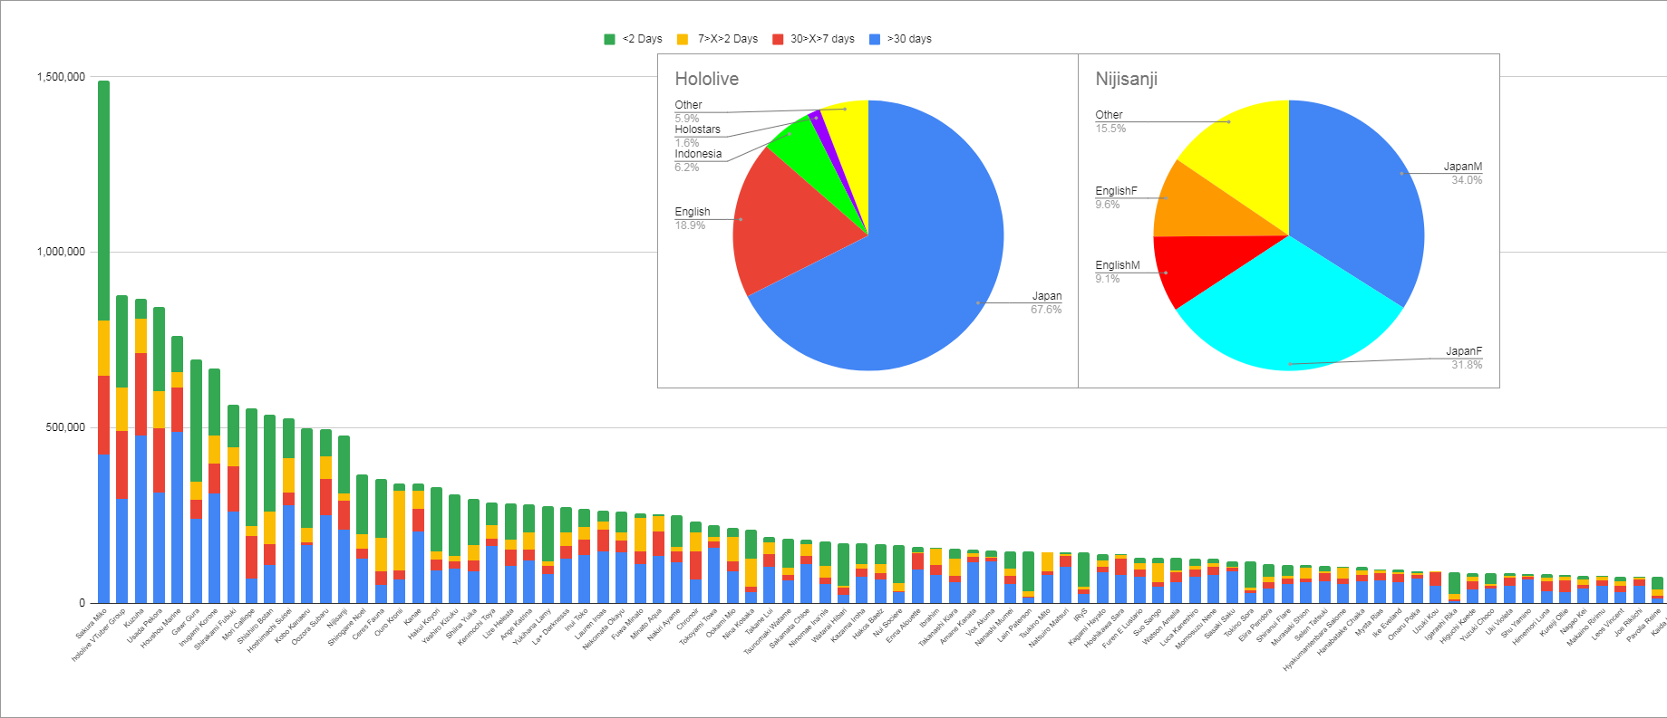1667x718 pixels.
Task: Click the 'Kobo Kanaeru' x-axis label
Action: 294,626
